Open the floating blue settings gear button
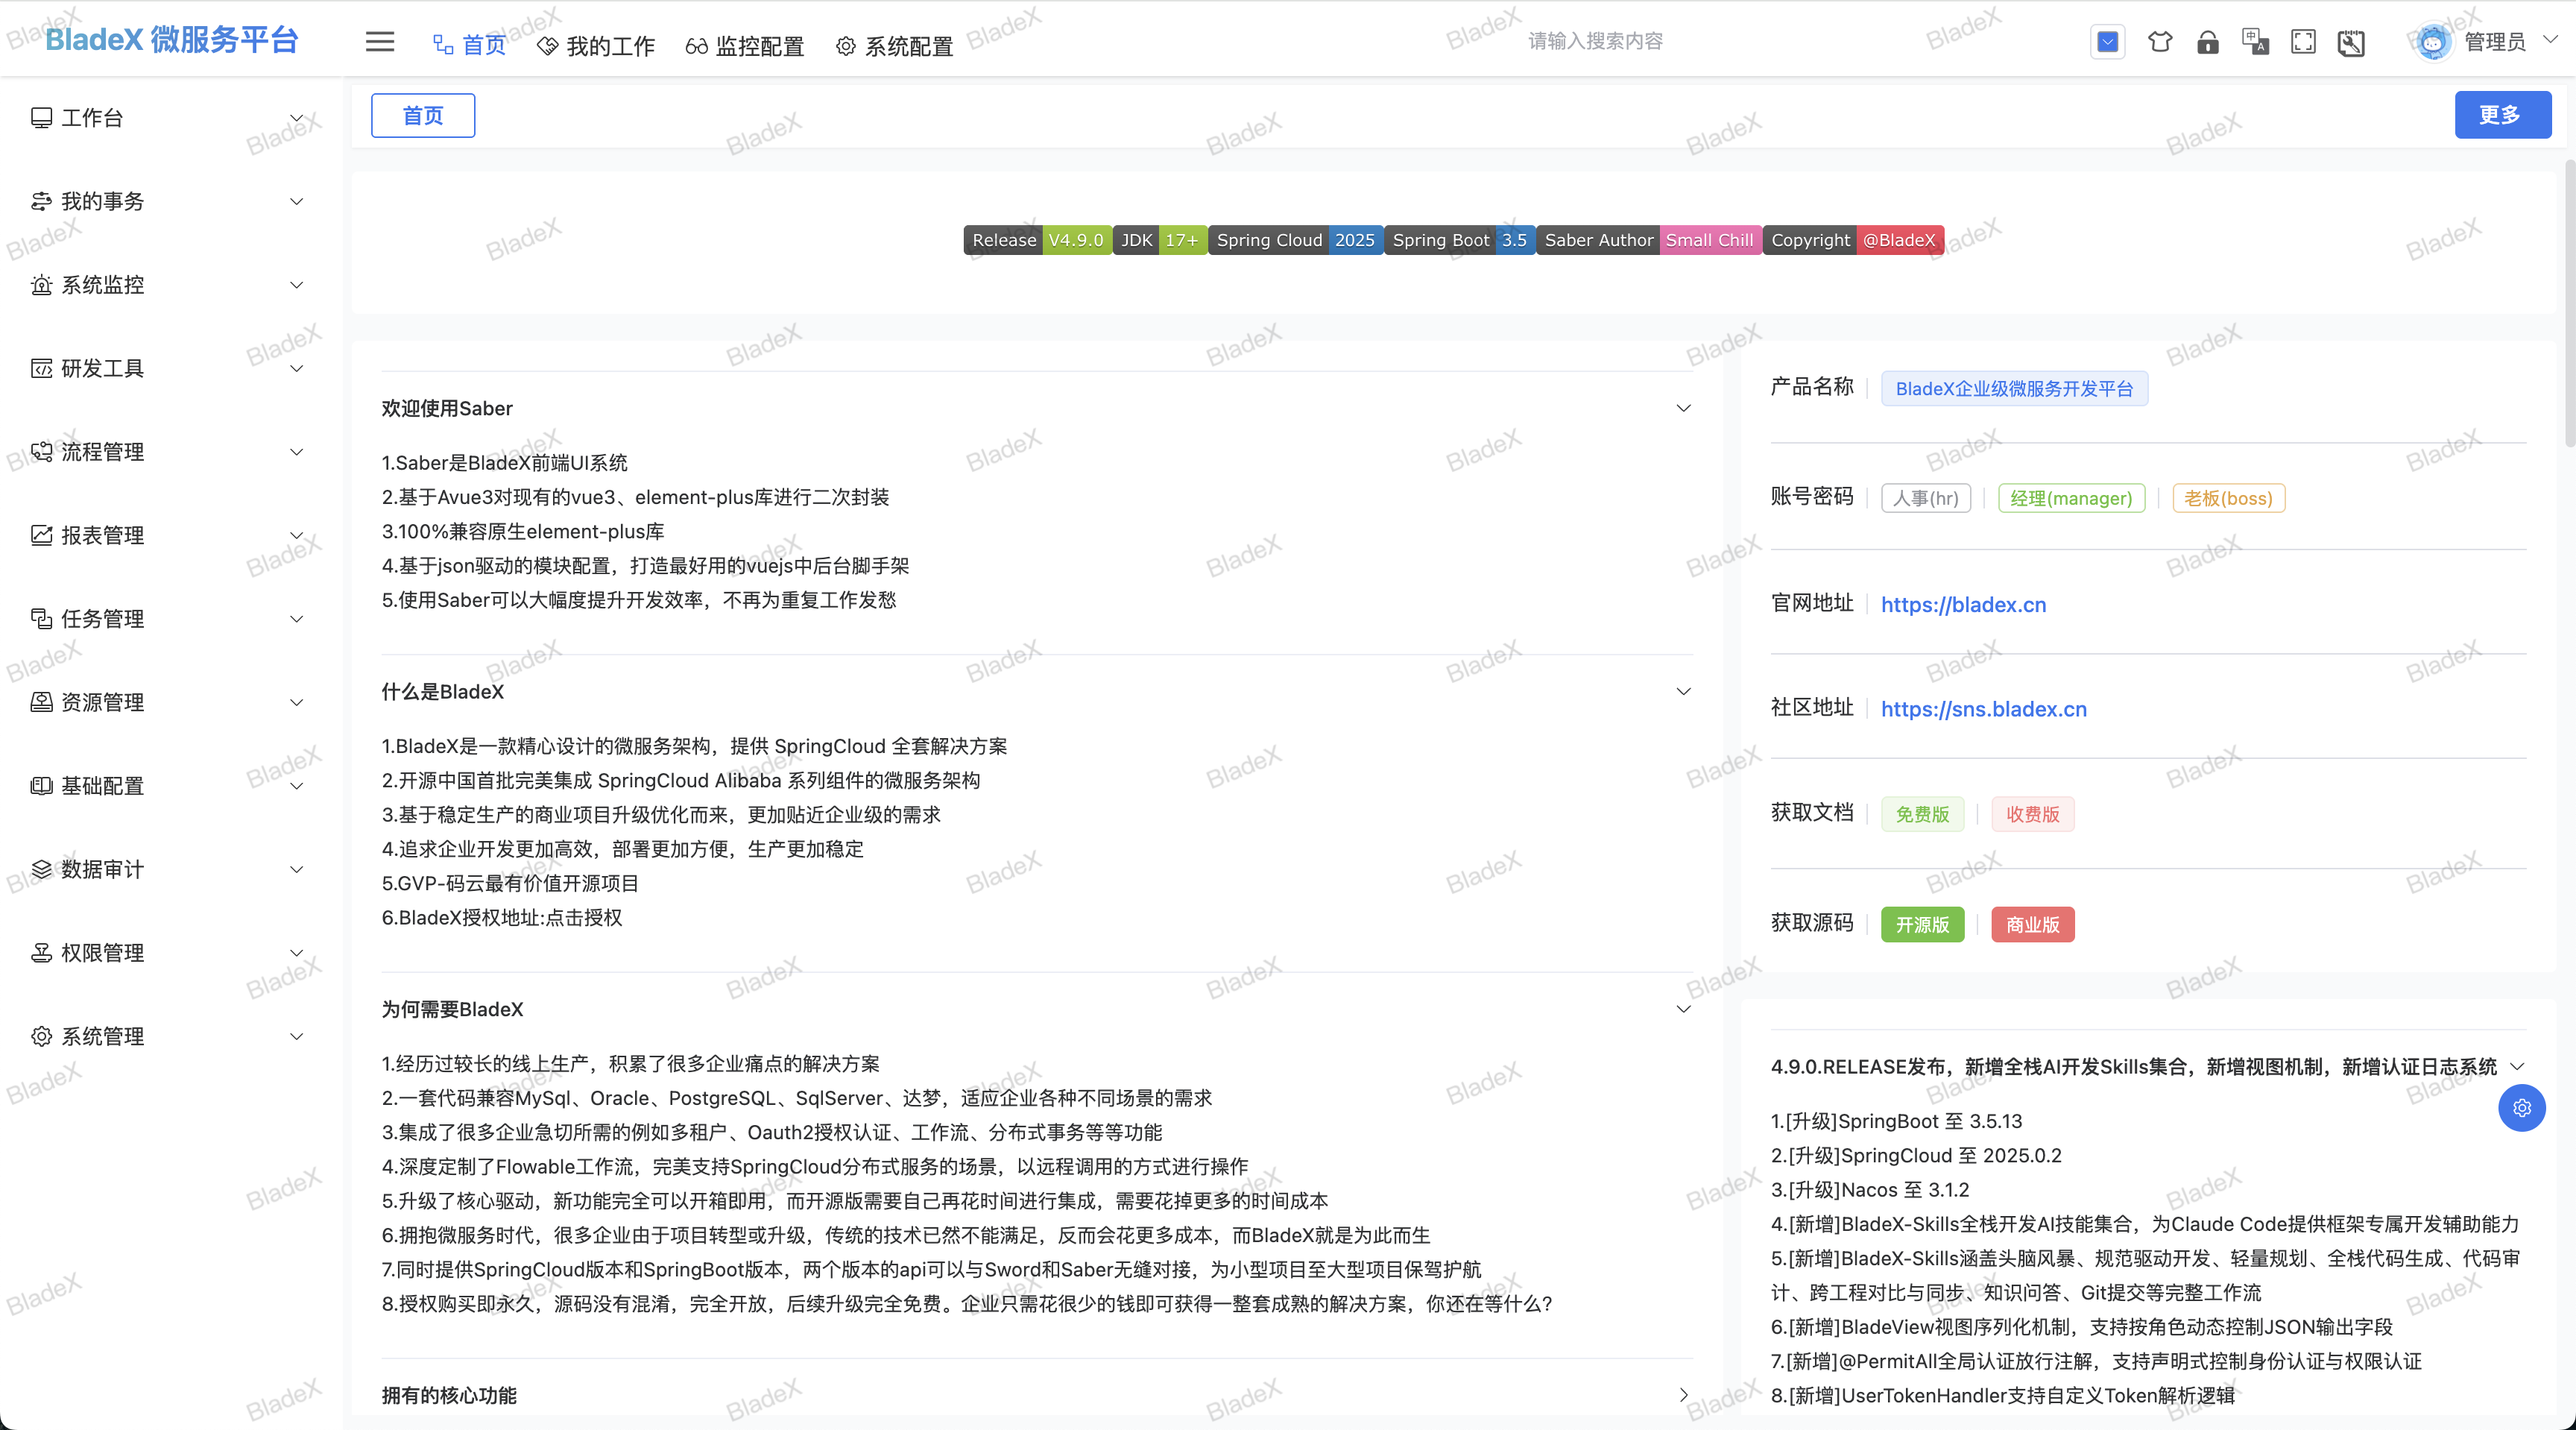The image size is (2576, 1430). pyautogui.click(x=2522, y=1108)
